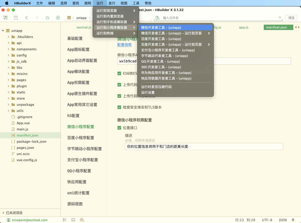Viewport: 301px width, 223px height.
Task: Open the 发行 menu
Action: [x=112, y=3]
